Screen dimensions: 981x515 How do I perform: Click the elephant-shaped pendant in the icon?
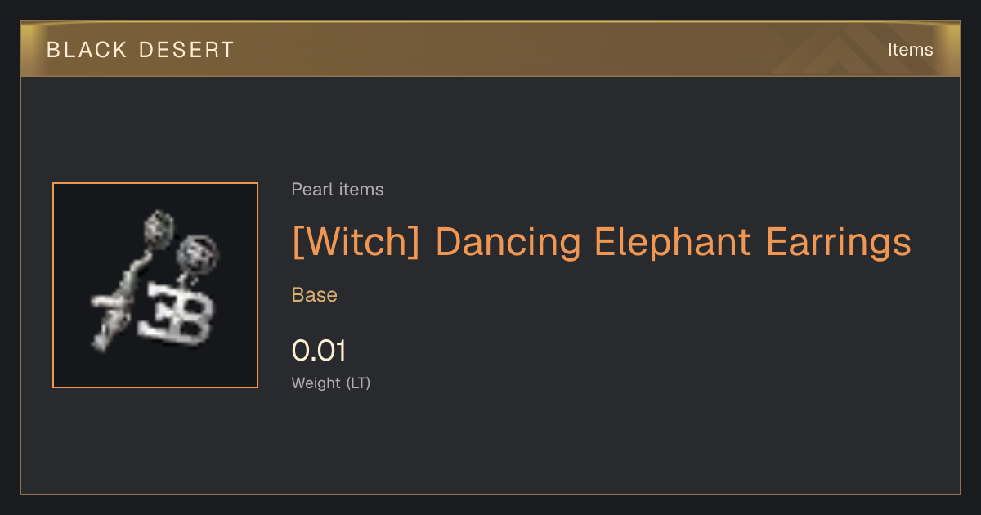(x=177, y=313)
